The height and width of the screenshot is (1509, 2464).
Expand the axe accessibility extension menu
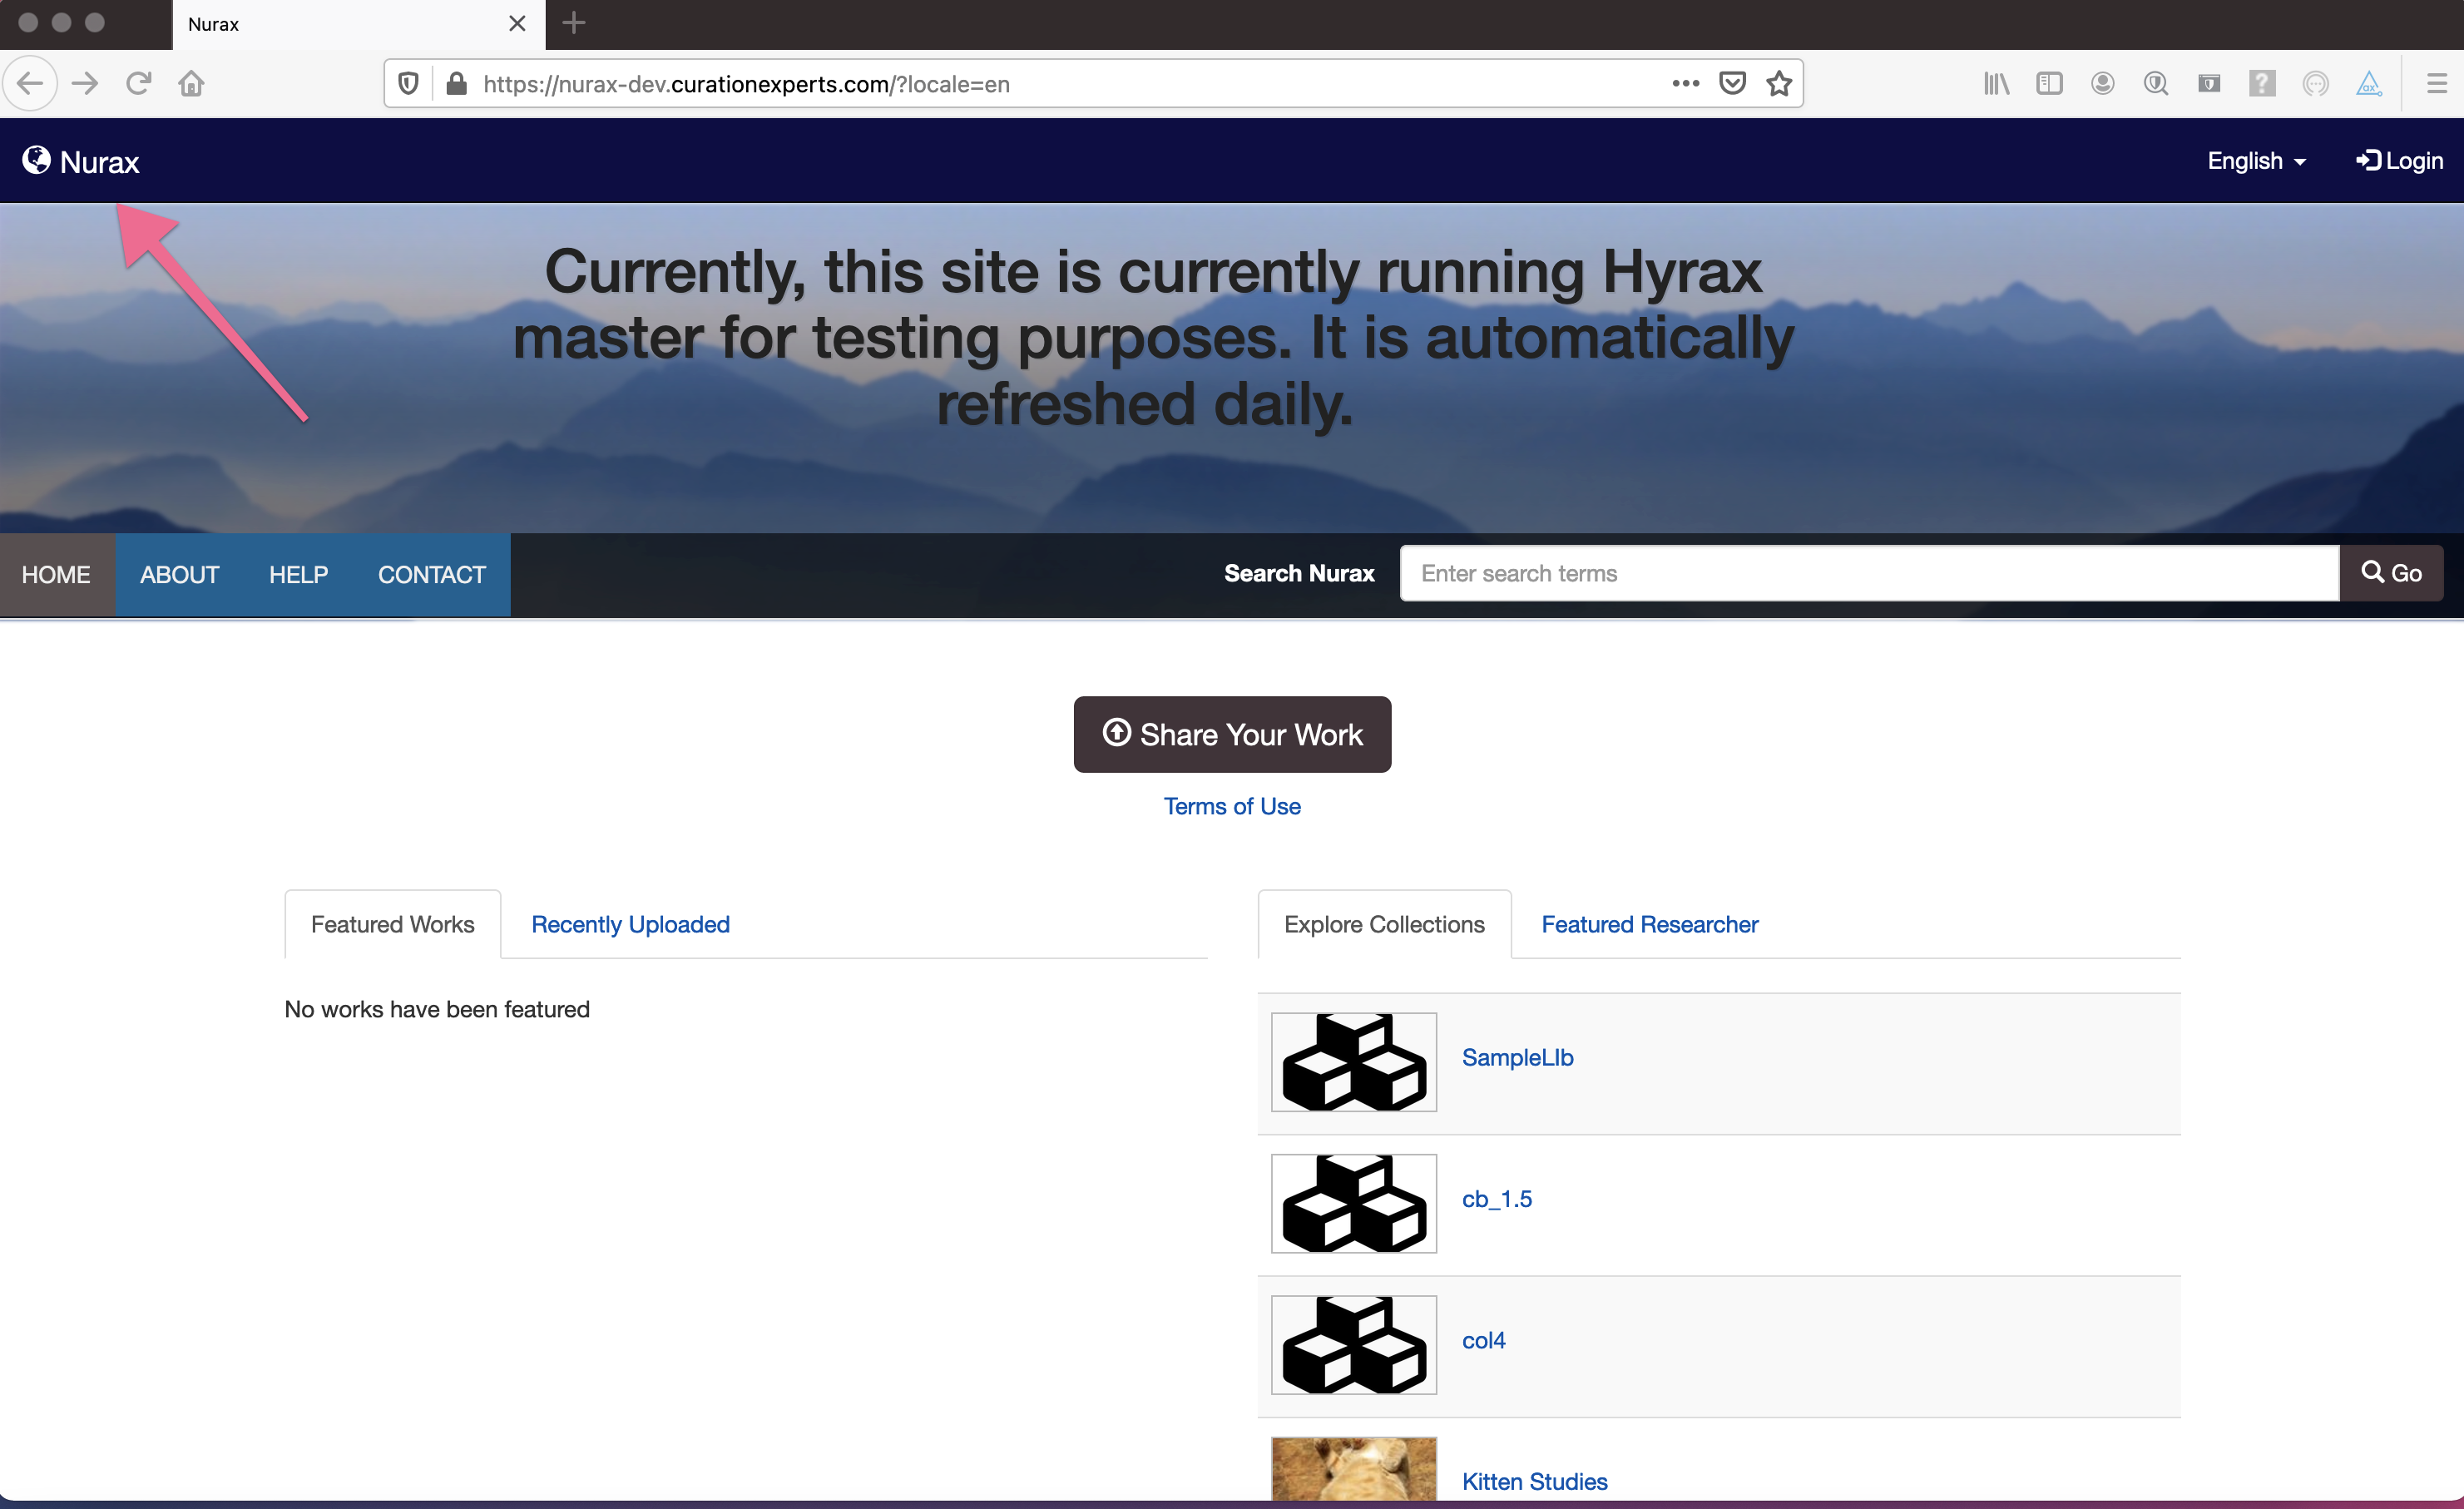tap(2370, 84)
